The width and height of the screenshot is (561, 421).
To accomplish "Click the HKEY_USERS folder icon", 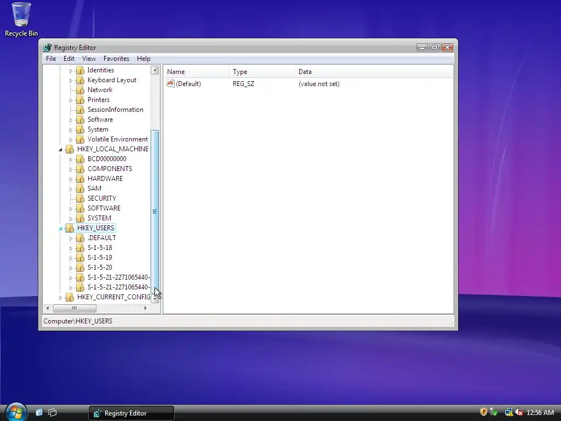I will coord(70,228).
